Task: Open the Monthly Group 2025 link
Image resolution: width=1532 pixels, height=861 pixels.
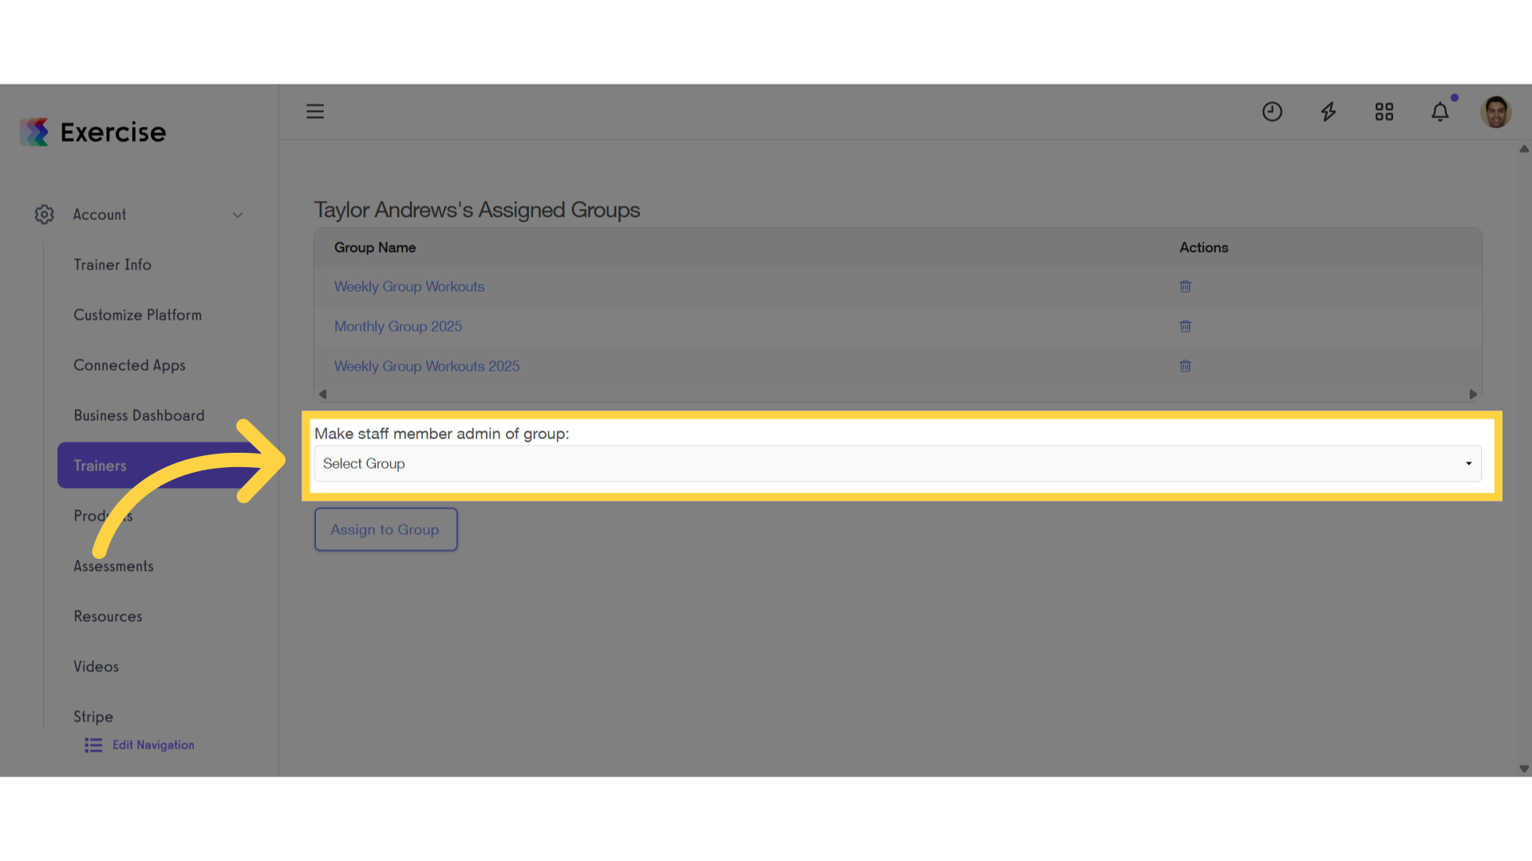Action: click(x=398, y=326)
